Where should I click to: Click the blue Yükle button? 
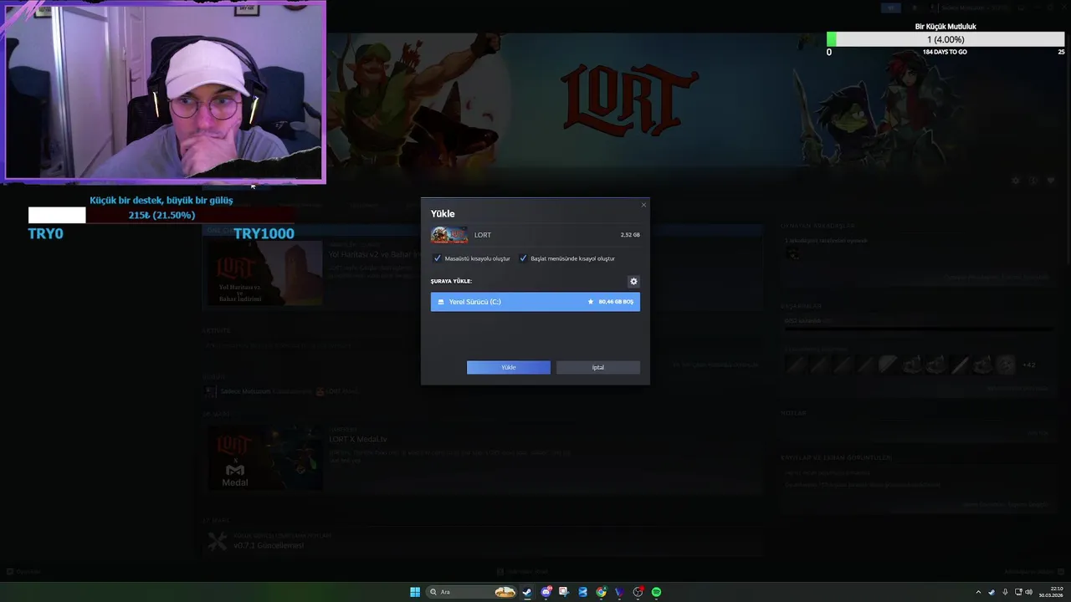click(x=509, y=367)
